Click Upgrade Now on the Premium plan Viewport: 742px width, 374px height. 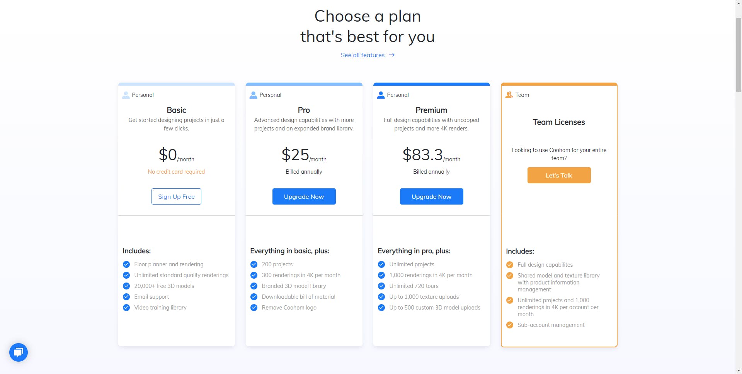coord(431,196)
